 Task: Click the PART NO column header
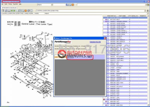coord(113,16)
